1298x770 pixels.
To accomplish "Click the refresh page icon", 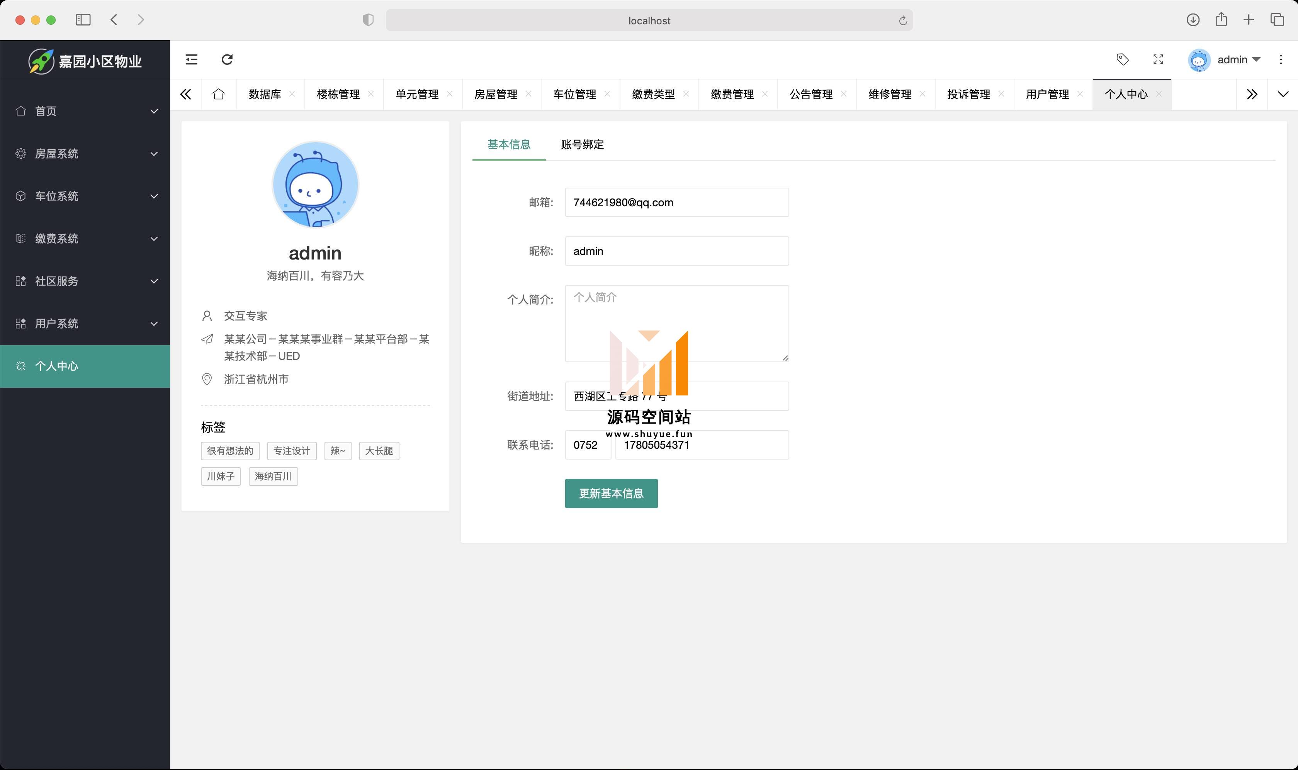I will point(227,59).
